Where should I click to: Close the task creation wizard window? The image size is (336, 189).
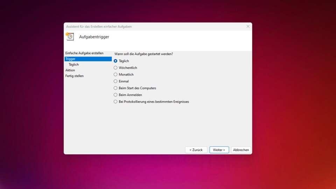(x=248, y=27)
